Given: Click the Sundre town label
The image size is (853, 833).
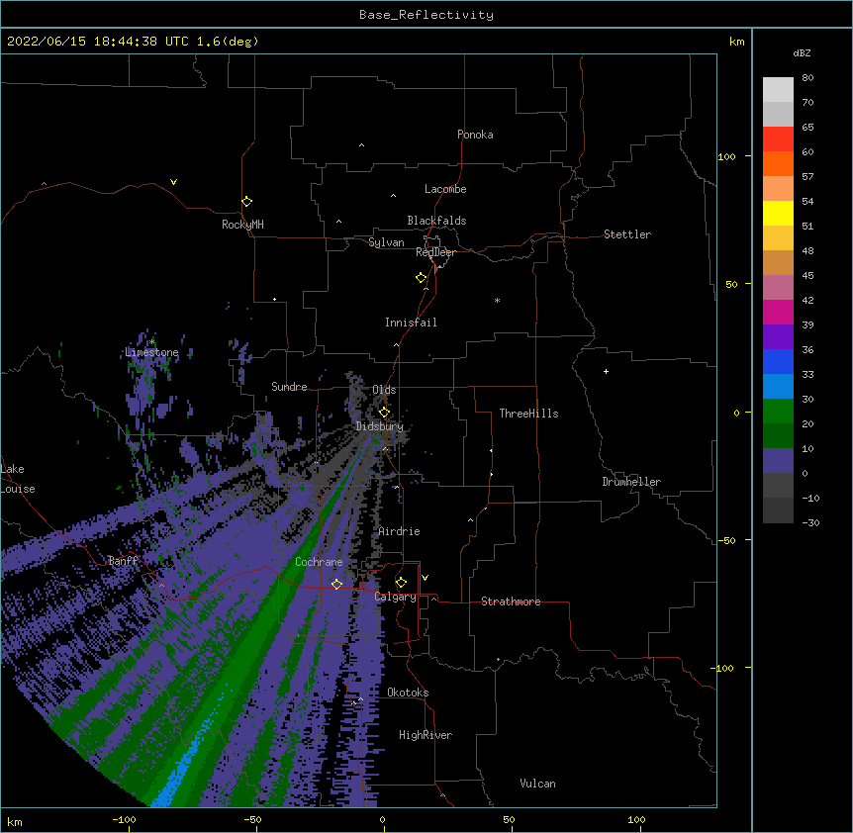Looking at the screenshot, I should pyautogui.click(x=289, y=387).
